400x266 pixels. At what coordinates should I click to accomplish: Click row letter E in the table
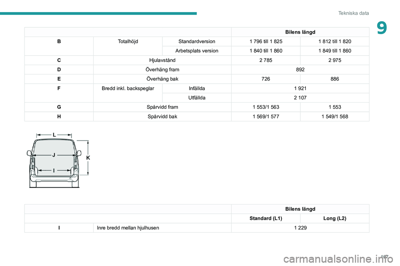coord(59,79)
